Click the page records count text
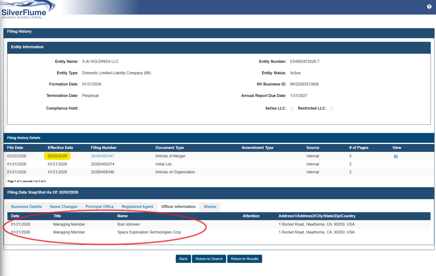The image size is (436, 276). point(27,181)
